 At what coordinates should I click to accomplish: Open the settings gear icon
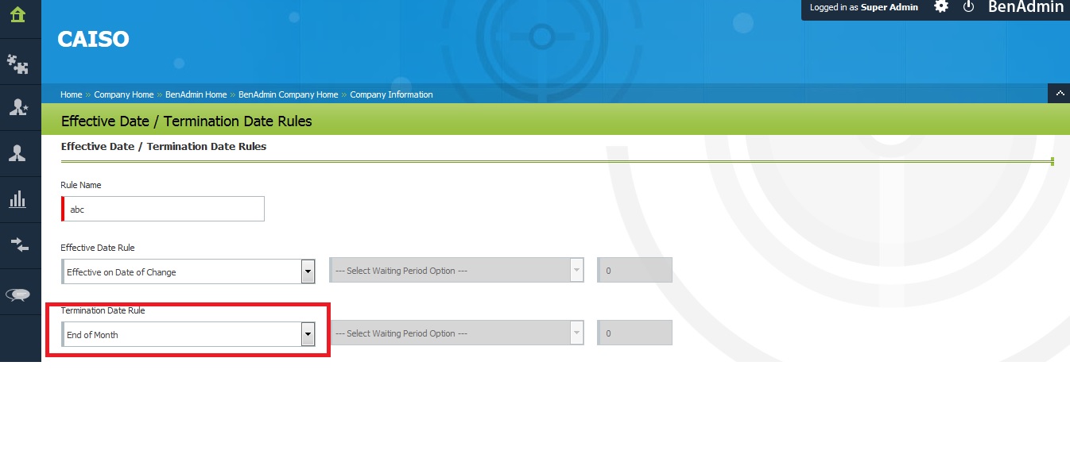click(x=941, y=6)
